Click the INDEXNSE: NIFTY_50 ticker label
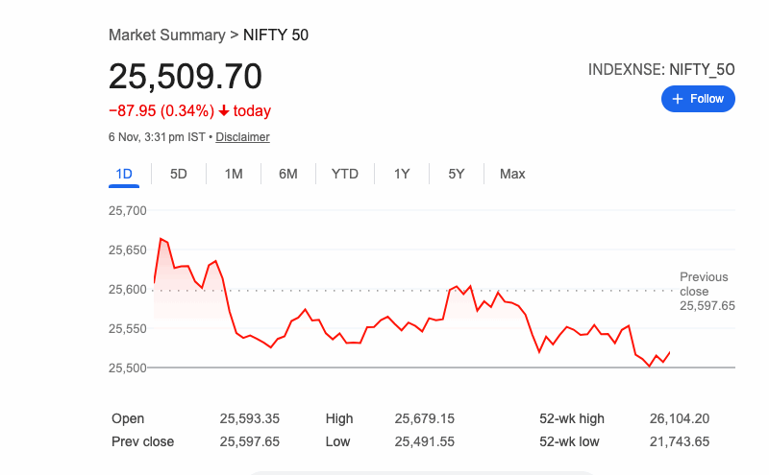 tap(661, 69)
